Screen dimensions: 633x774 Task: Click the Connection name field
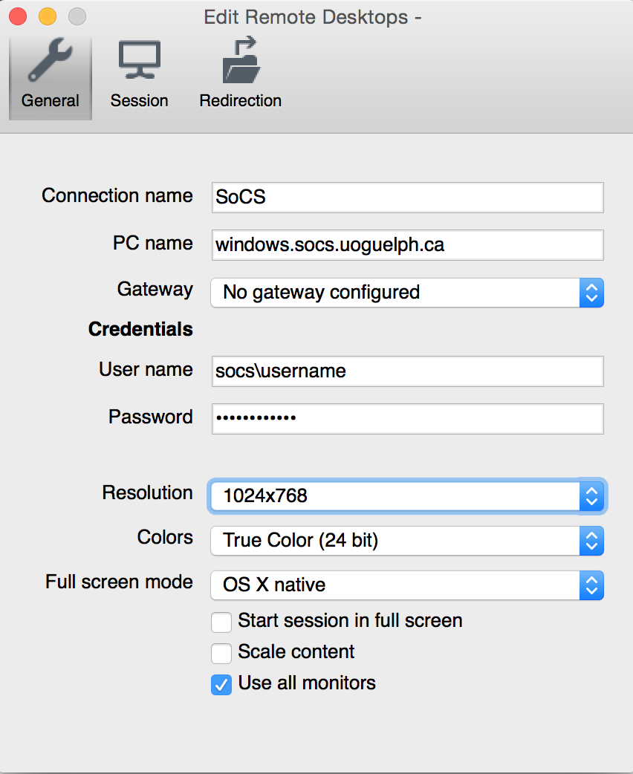tap(407, 198)
